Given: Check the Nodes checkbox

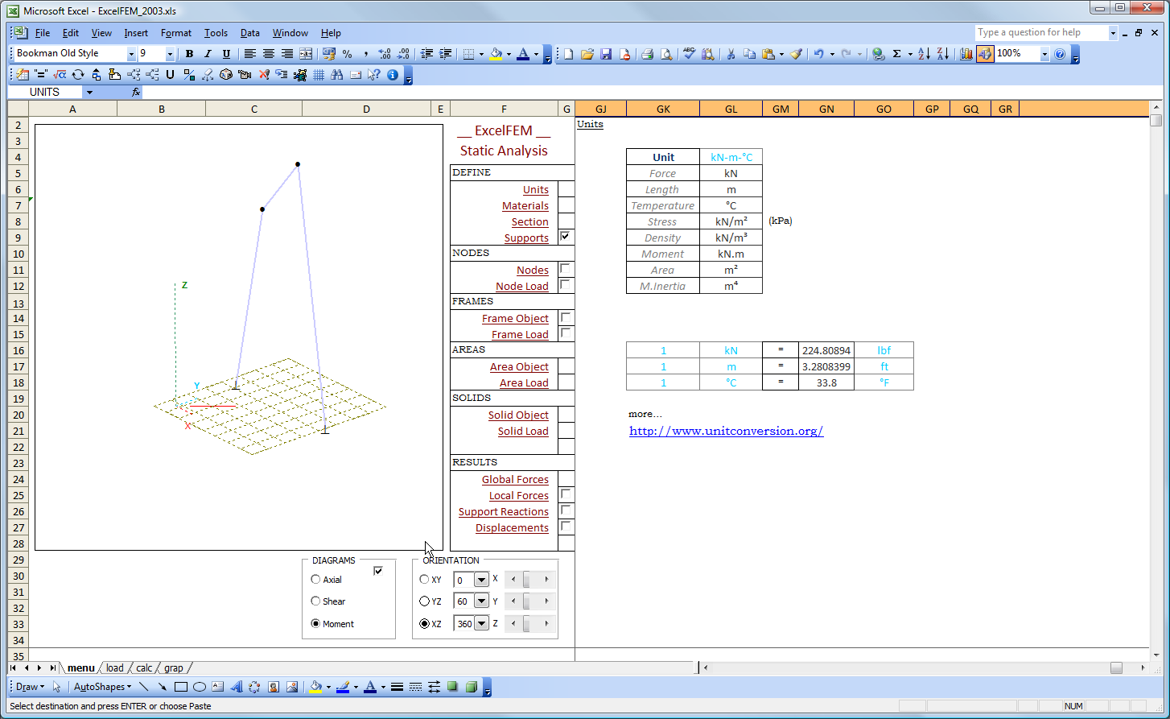Looking at the screenshot, I should click(565, 268).
